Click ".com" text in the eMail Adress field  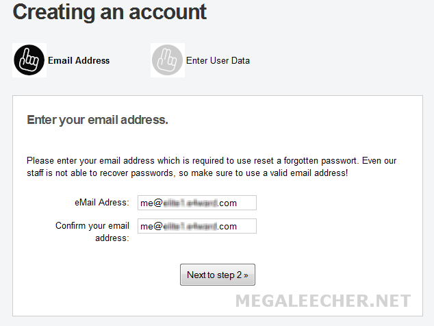227,203
